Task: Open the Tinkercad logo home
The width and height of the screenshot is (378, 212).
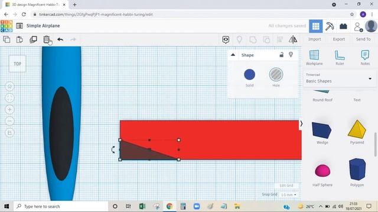Action: pyautogui.click(x=6, y=26)
